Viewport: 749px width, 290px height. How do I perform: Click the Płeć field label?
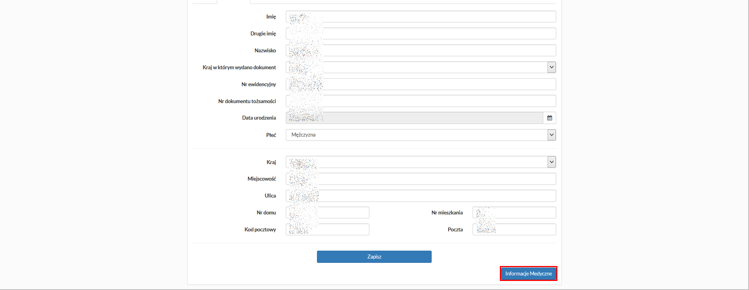click(x=271, y=135)
